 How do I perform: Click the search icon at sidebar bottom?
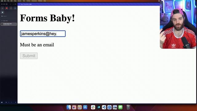[x=6, y=102]
